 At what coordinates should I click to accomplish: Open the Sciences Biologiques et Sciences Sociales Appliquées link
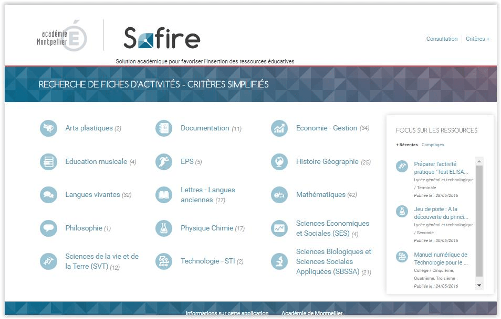(333, 261)
